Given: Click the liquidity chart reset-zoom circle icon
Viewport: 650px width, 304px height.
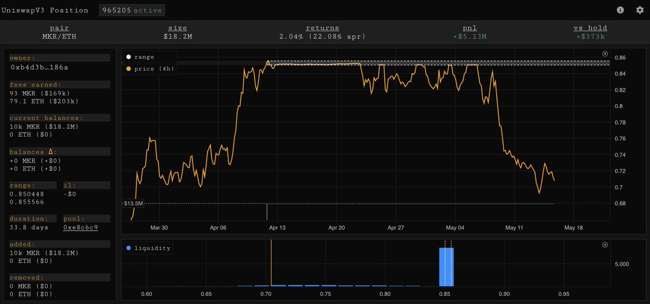Looking at the screenshot, I should 605,245.
